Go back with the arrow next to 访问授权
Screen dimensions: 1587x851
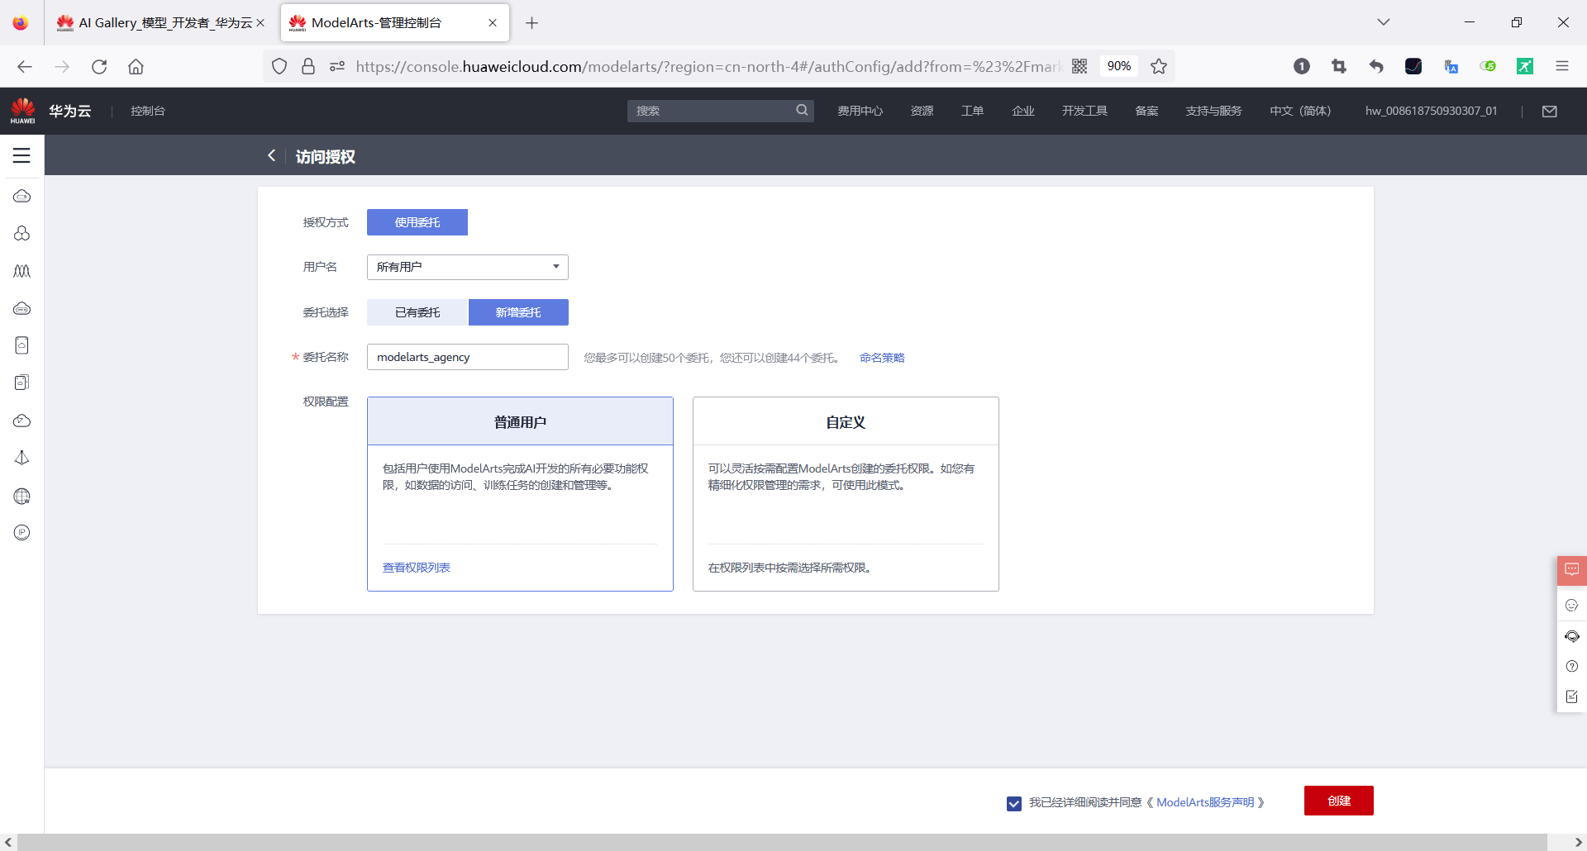(x=271, y=155)
